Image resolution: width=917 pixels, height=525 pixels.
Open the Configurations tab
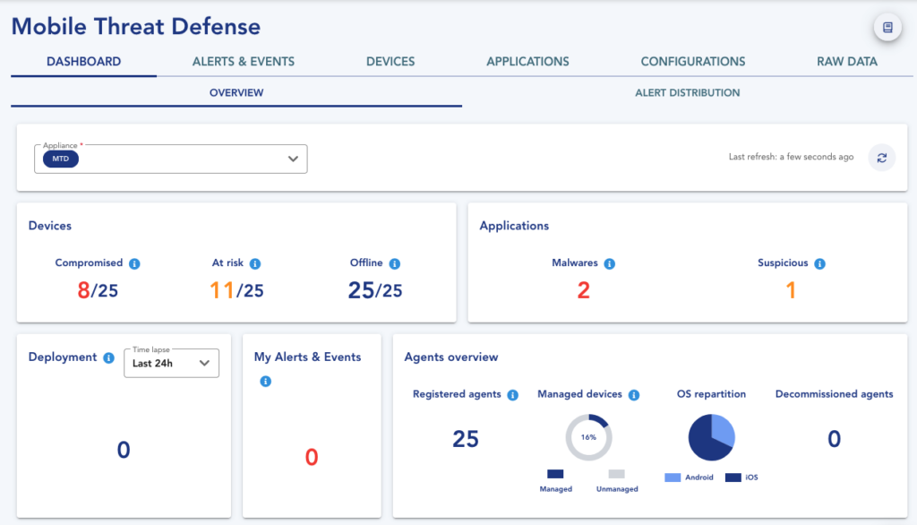[x=692, y=61]
